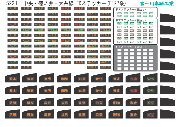
Task: Select the blank black curved sticker beside brand name
Action: pyautogui.click(x=168, y=18)
